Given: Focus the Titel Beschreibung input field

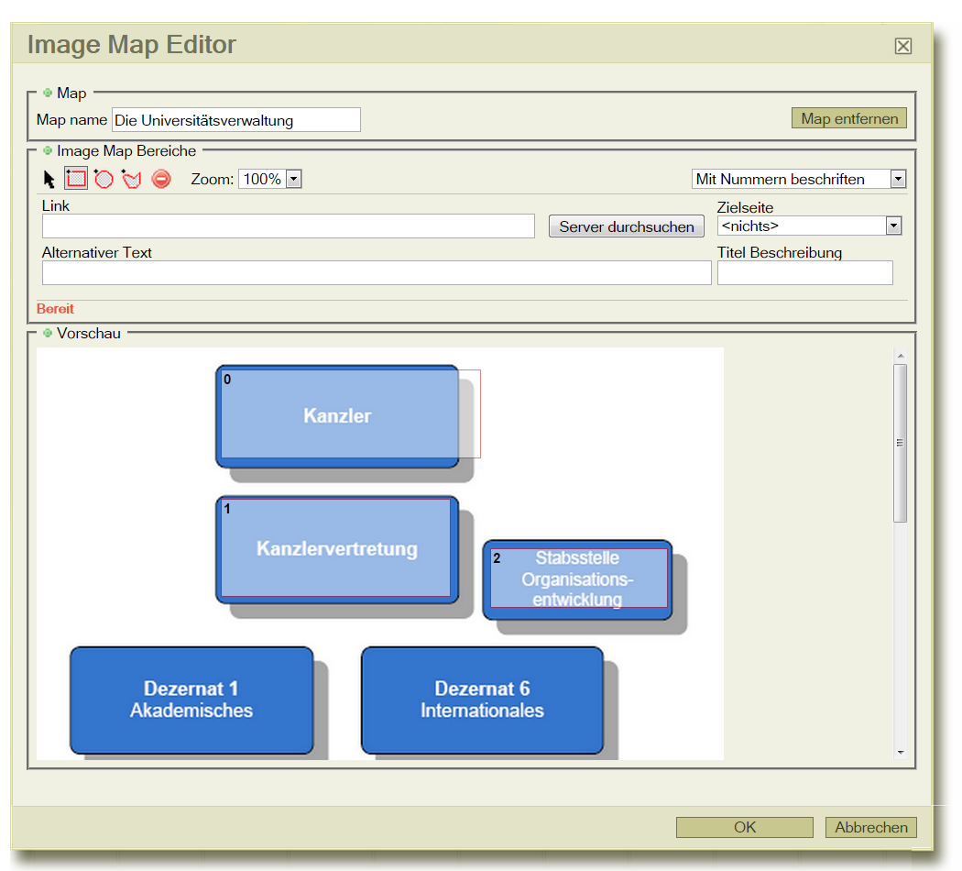Looking at the screenshot, I should (x=805, y=272).
